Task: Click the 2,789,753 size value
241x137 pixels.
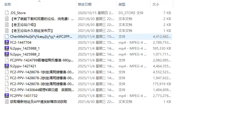Action: click(x=162, y=42)
